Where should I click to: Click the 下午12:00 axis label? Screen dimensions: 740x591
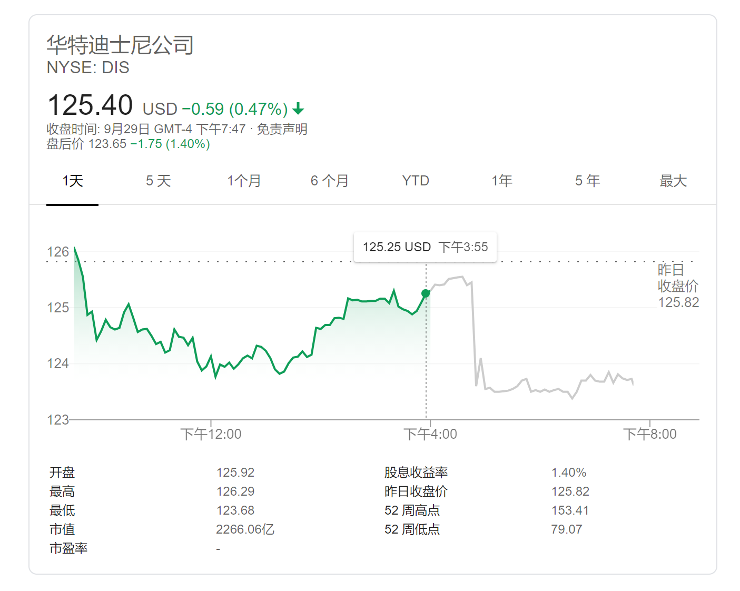[x=211, y=434]
